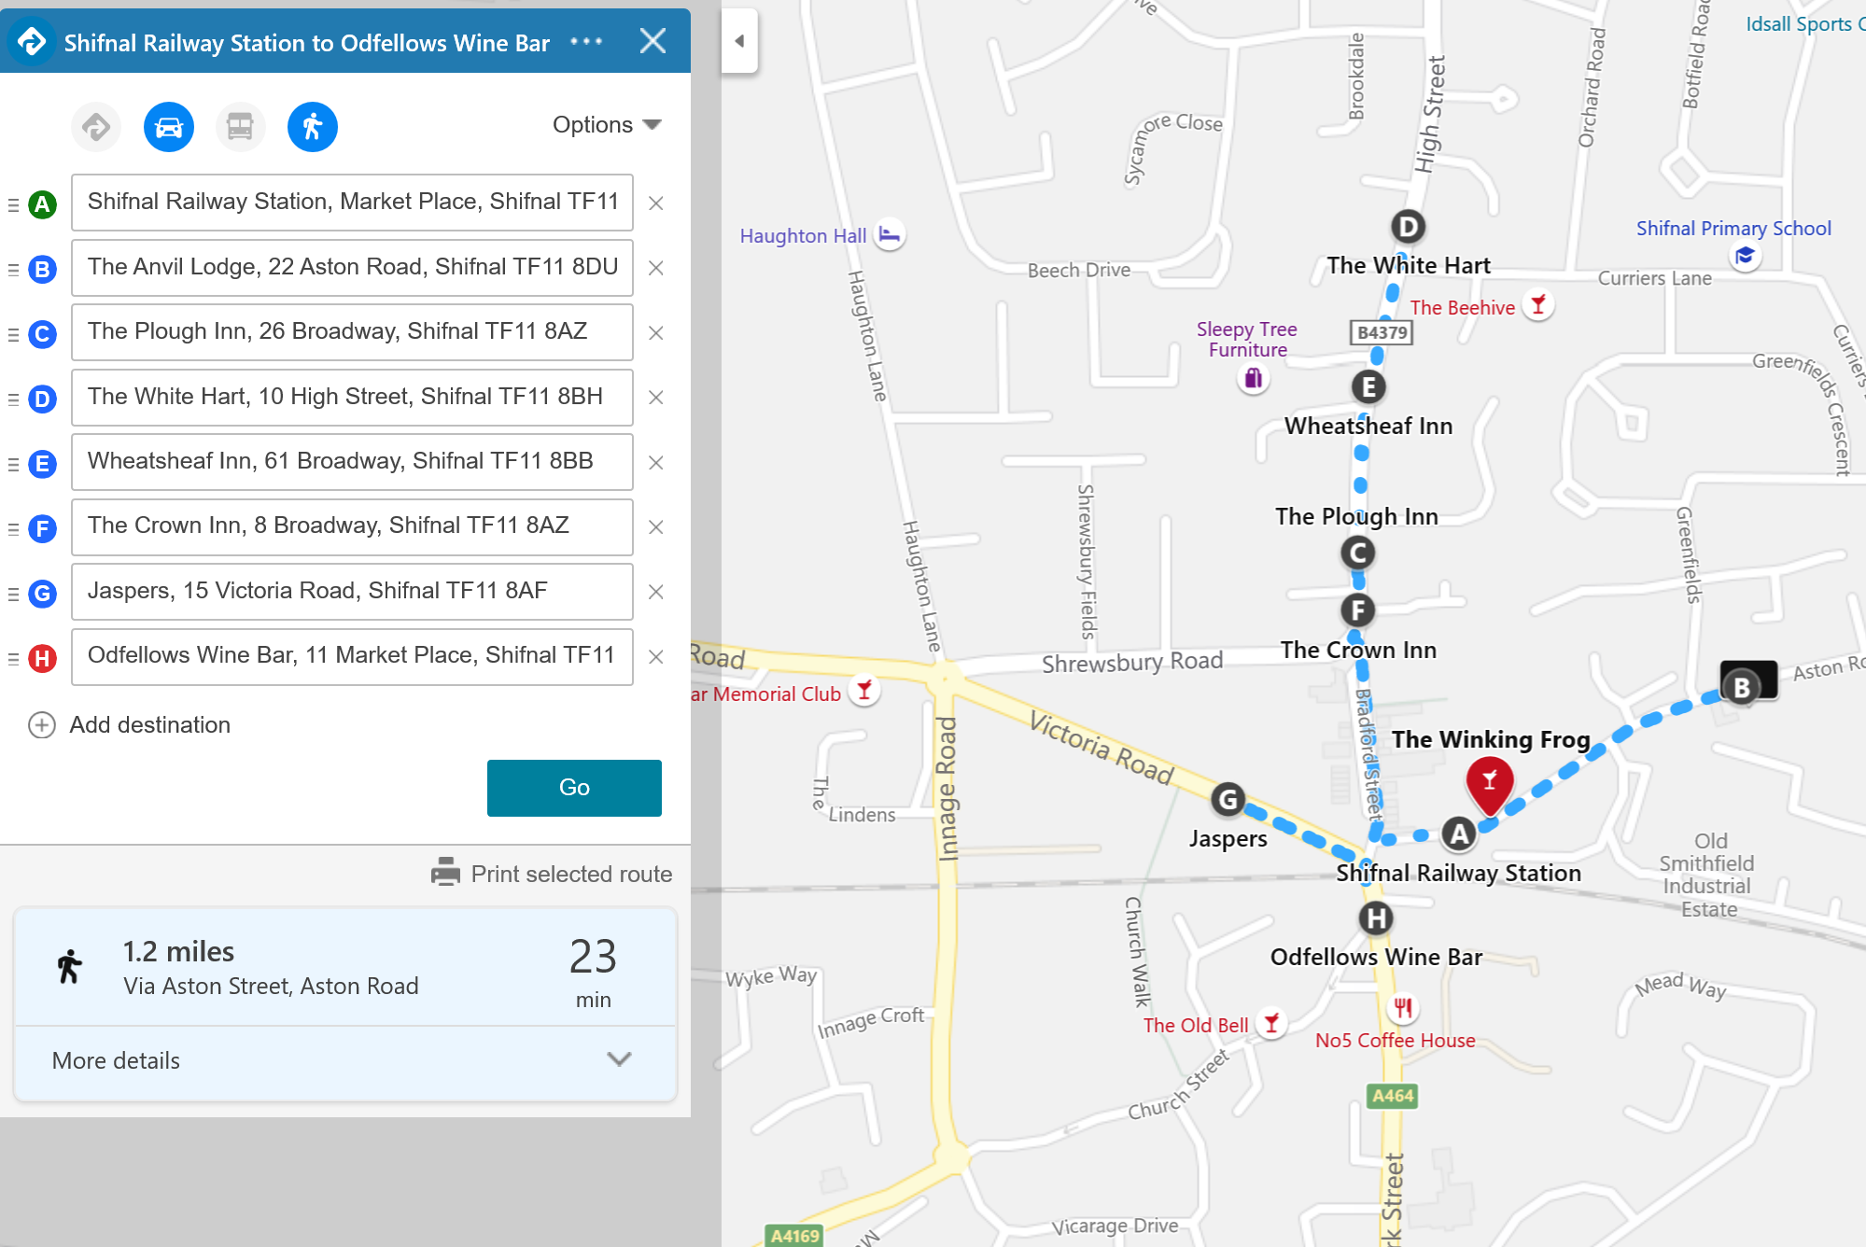Image resolution: width=1866 pixels, height=1247 pixels.
Task: Click drag handle beside waypoint A
Action: pos(13,204)
